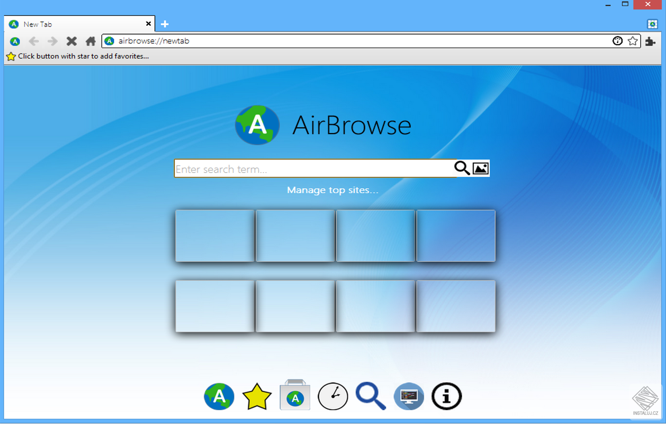Click the AirBrowse globe icon in bottom dock
Screen dimensions: 666x424
click(x=219, y=396)
